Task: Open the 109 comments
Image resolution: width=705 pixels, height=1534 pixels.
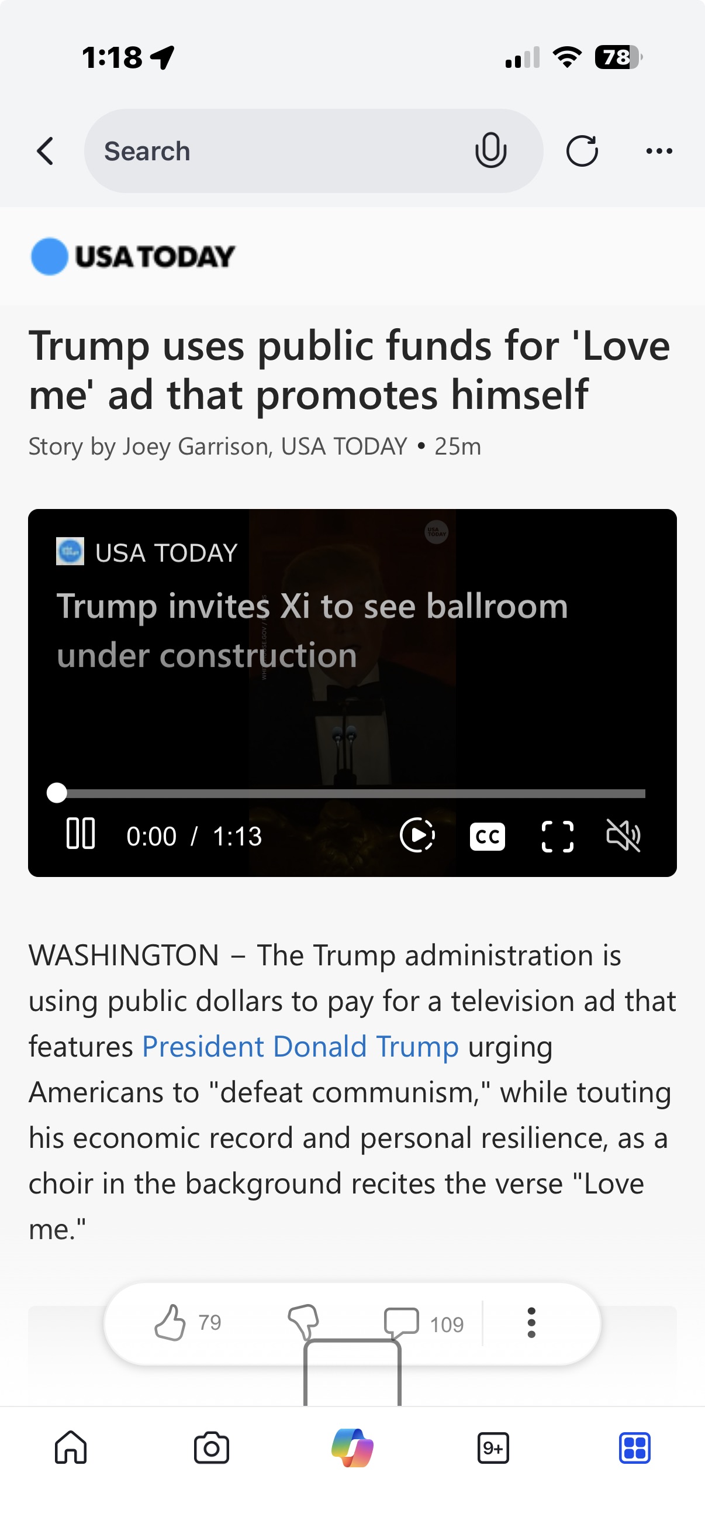Action: 424,1323
